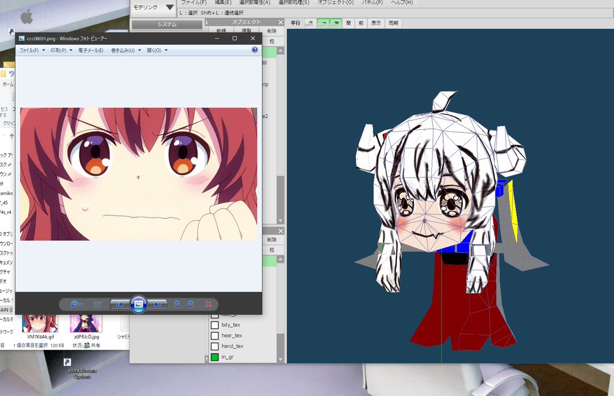Start the slideshow in Photo Viewer
Screen dimensions: 614x396
[138, 304]
